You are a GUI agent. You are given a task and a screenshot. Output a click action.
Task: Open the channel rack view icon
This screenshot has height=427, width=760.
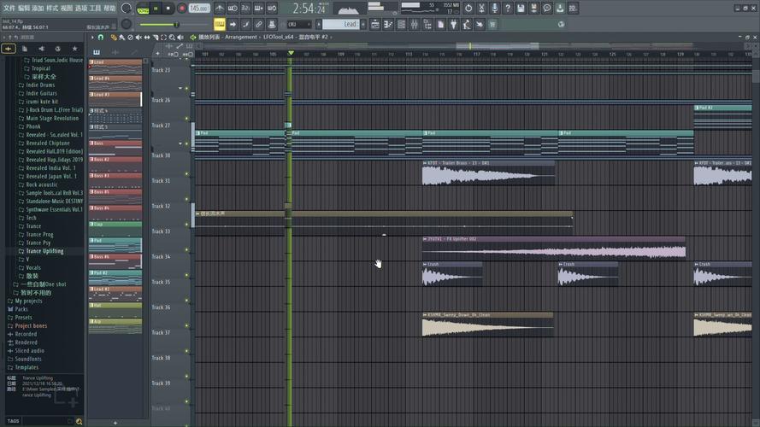tap(401, 24)
